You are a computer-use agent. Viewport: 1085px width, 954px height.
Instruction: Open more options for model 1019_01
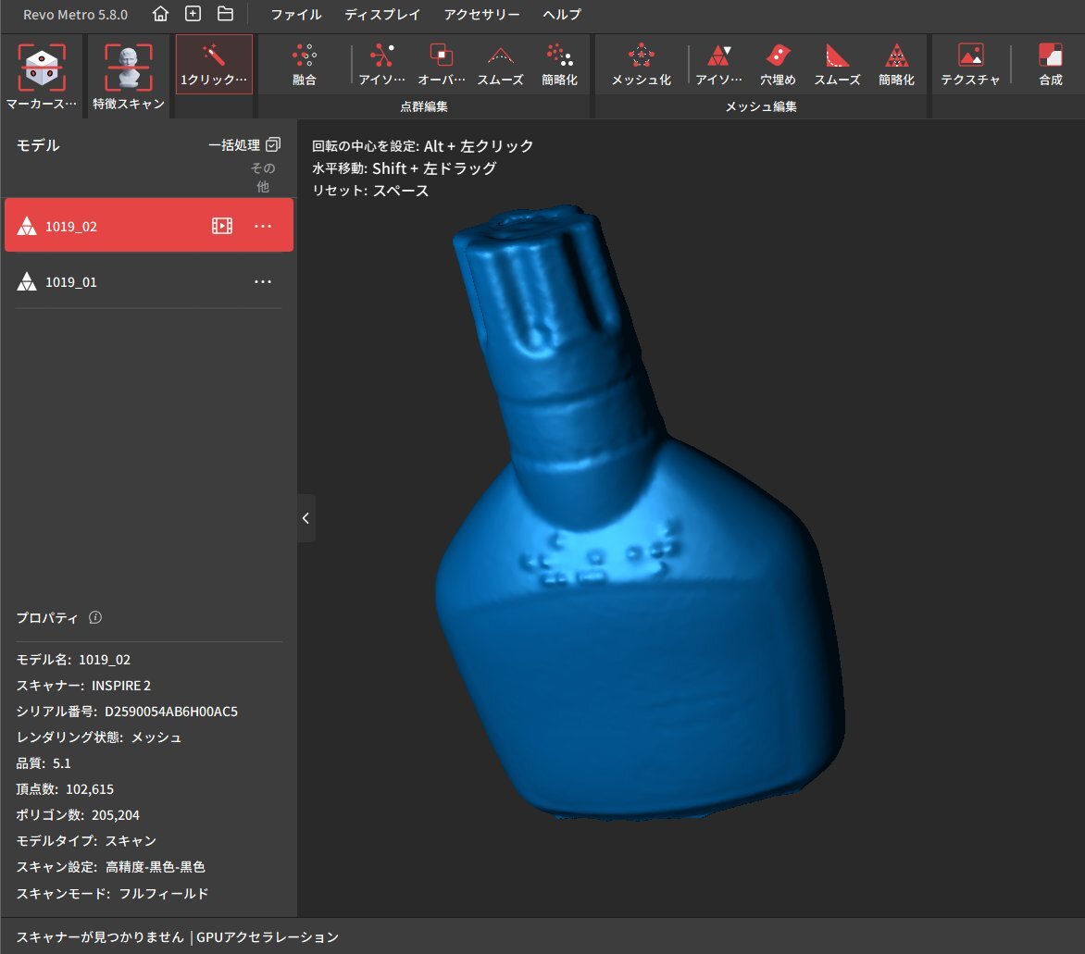(263, 282)
